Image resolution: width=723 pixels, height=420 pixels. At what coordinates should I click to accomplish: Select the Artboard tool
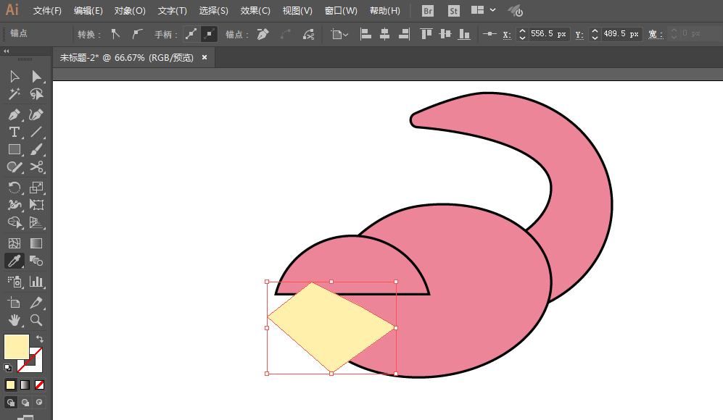[15, 302]
